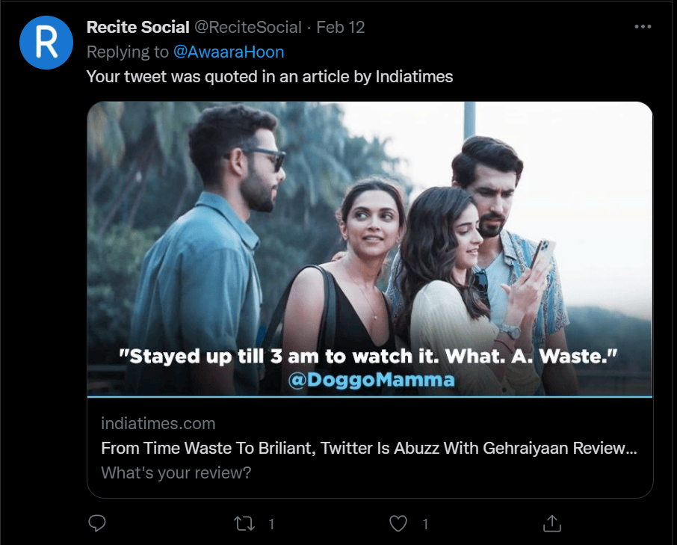Click the retweet count number

coord(271,524)
